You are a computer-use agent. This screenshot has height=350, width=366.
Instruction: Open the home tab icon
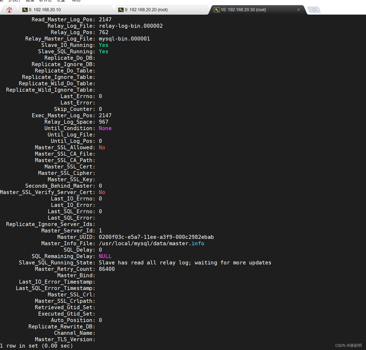9,10
